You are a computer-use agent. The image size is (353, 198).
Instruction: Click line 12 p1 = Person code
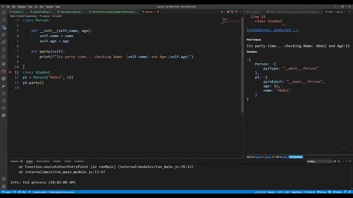coord(48,78)
